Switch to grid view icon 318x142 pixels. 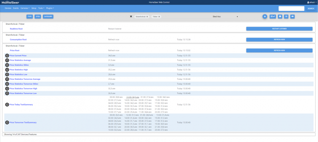point(280,16)
